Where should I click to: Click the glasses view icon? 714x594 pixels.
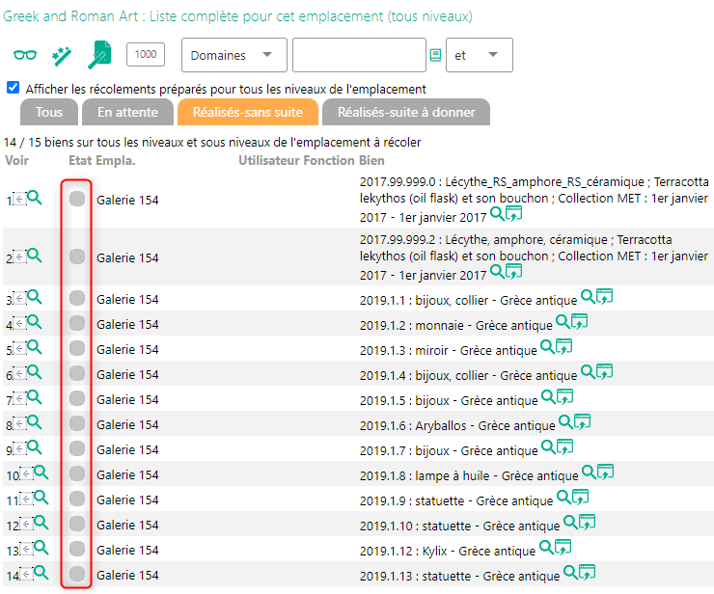pyautogui.click(x=25, y=56)
